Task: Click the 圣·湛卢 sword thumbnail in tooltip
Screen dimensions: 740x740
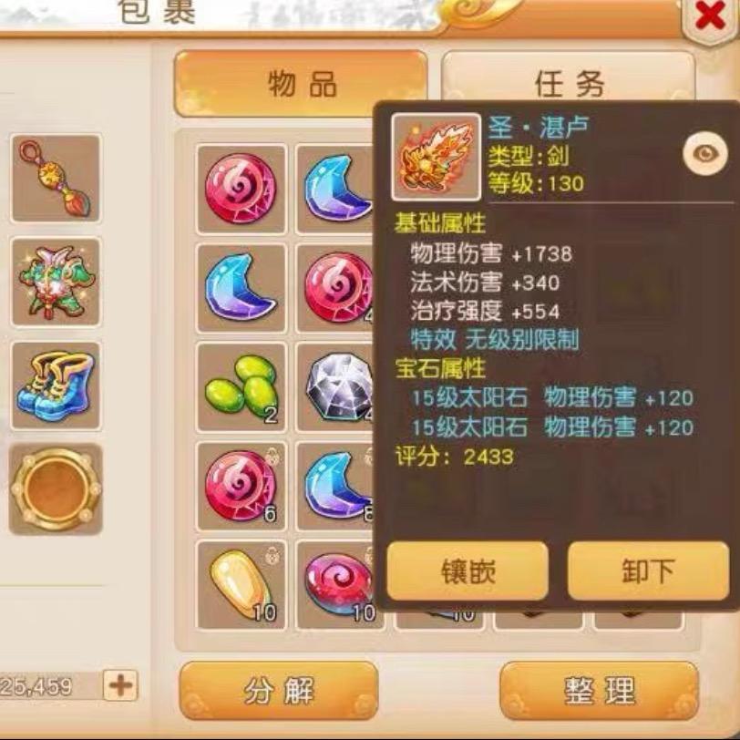Action: click(436, 157)
